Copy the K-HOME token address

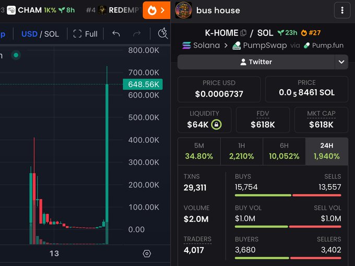[243, 33]
